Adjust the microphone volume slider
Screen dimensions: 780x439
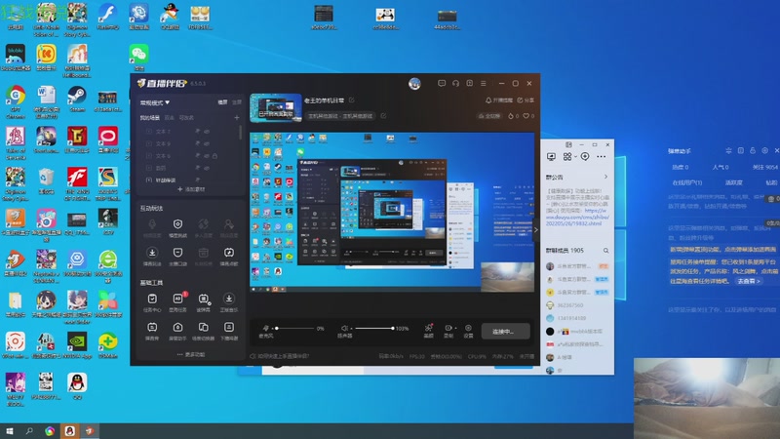pyautogui.click(x=297, y=328)
